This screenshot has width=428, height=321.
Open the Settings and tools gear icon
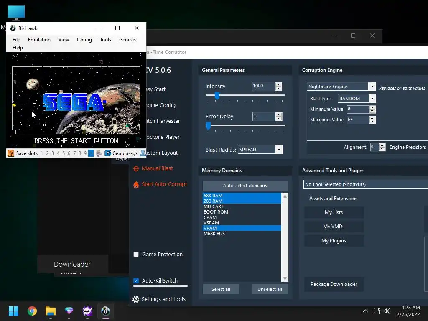tap(136, 299)
